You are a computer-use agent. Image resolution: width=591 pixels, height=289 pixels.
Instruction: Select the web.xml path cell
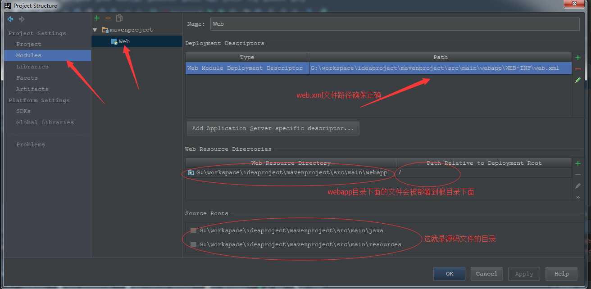point(441,68)
